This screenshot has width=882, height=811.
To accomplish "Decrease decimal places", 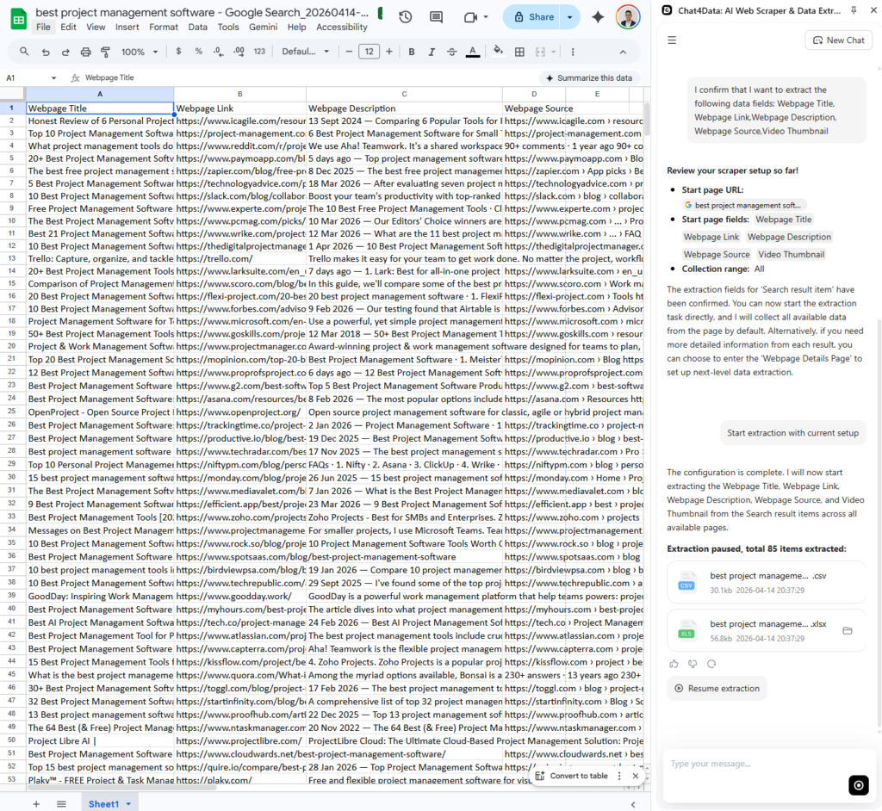I will 218,52.
